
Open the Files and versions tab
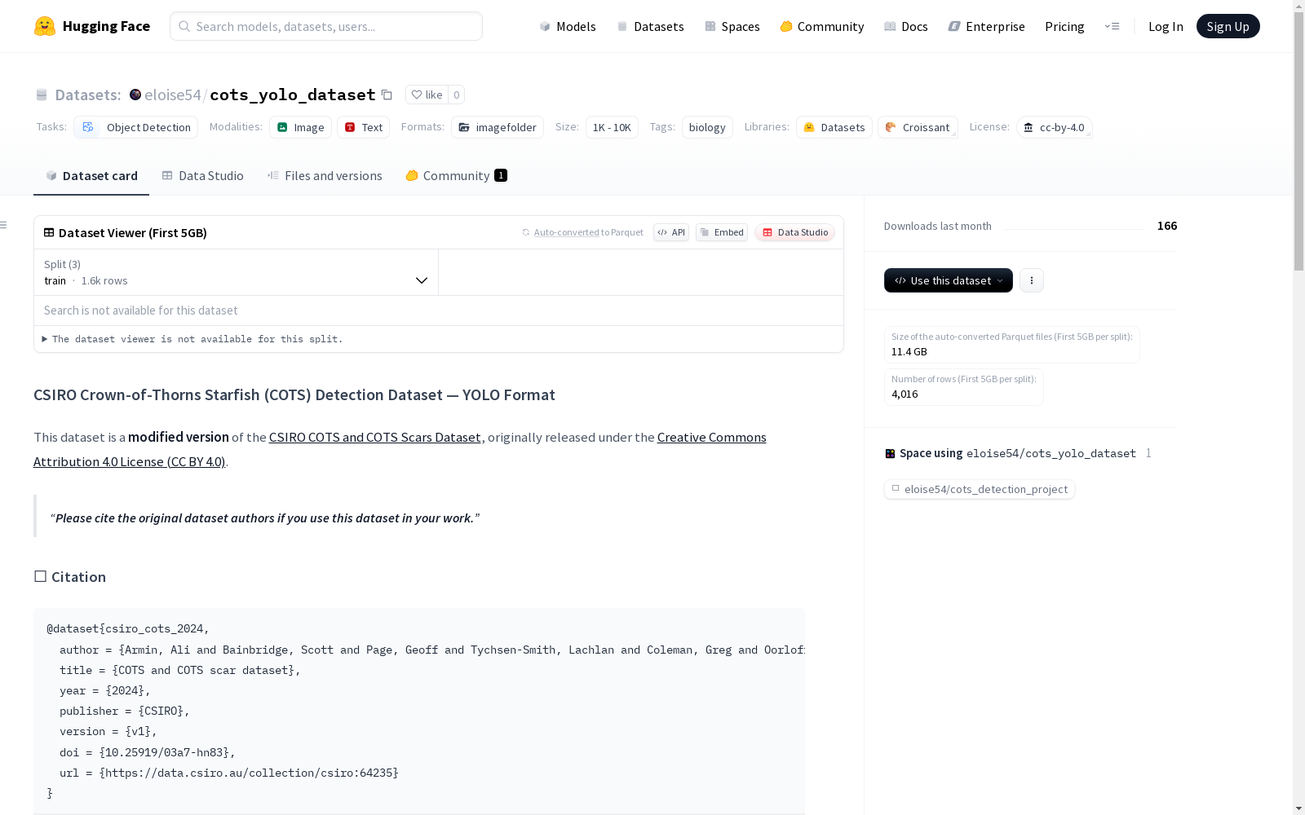point(325,175)
